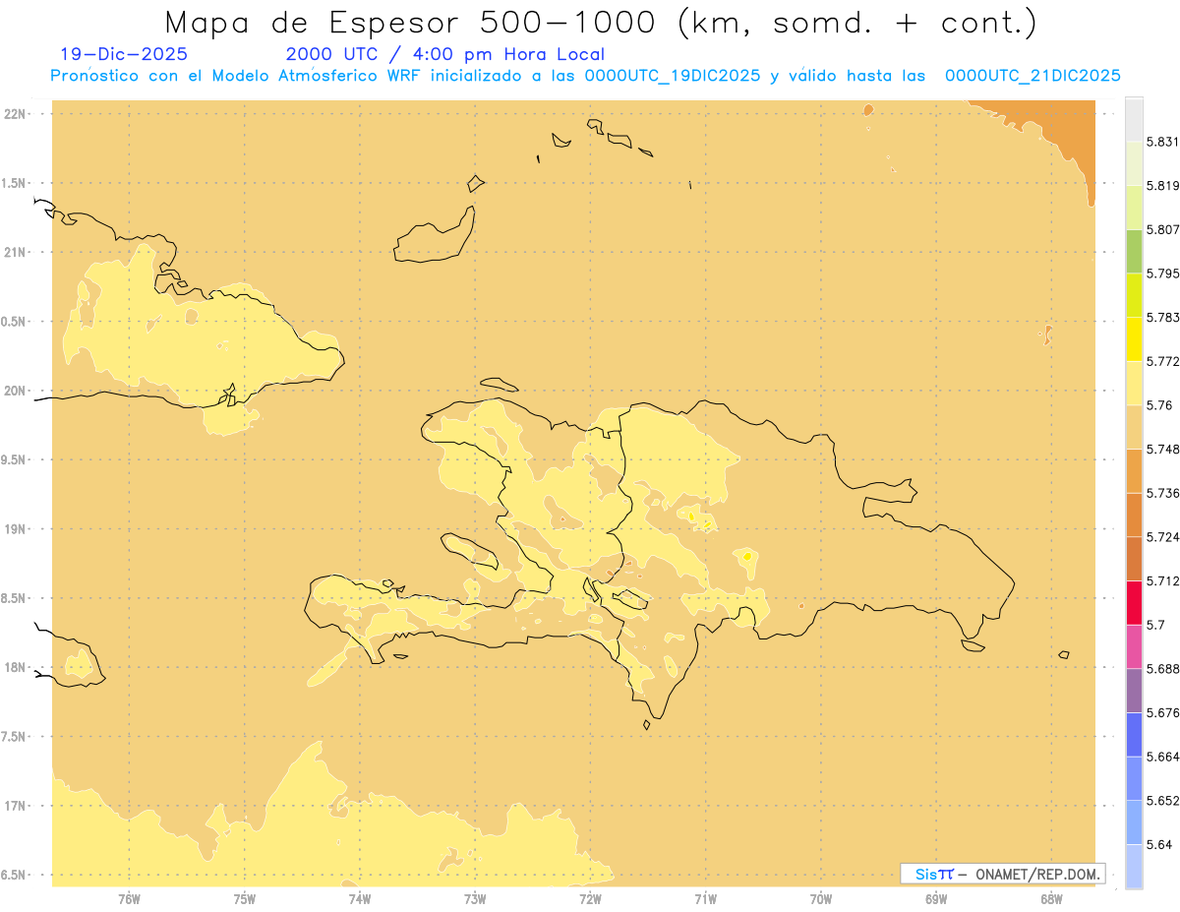Viewport: 1180px width, 912px height.
Task: Select the tan legend swatch between 5.748 and 5.76
Action: 1134,427
